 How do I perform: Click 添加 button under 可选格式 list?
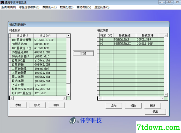18,105
